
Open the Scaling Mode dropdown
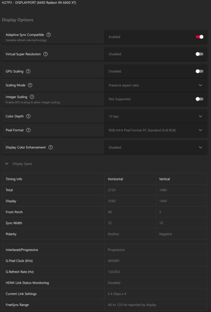click(x=200, y=85)
